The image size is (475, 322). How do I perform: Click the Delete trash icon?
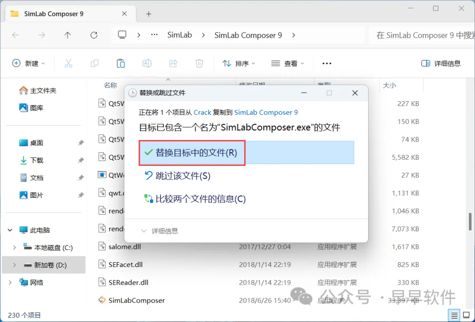pyautogui.click(x=199, y=63)
